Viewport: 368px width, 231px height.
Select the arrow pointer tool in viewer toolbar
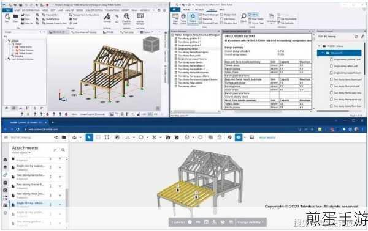tap(89, 137)
